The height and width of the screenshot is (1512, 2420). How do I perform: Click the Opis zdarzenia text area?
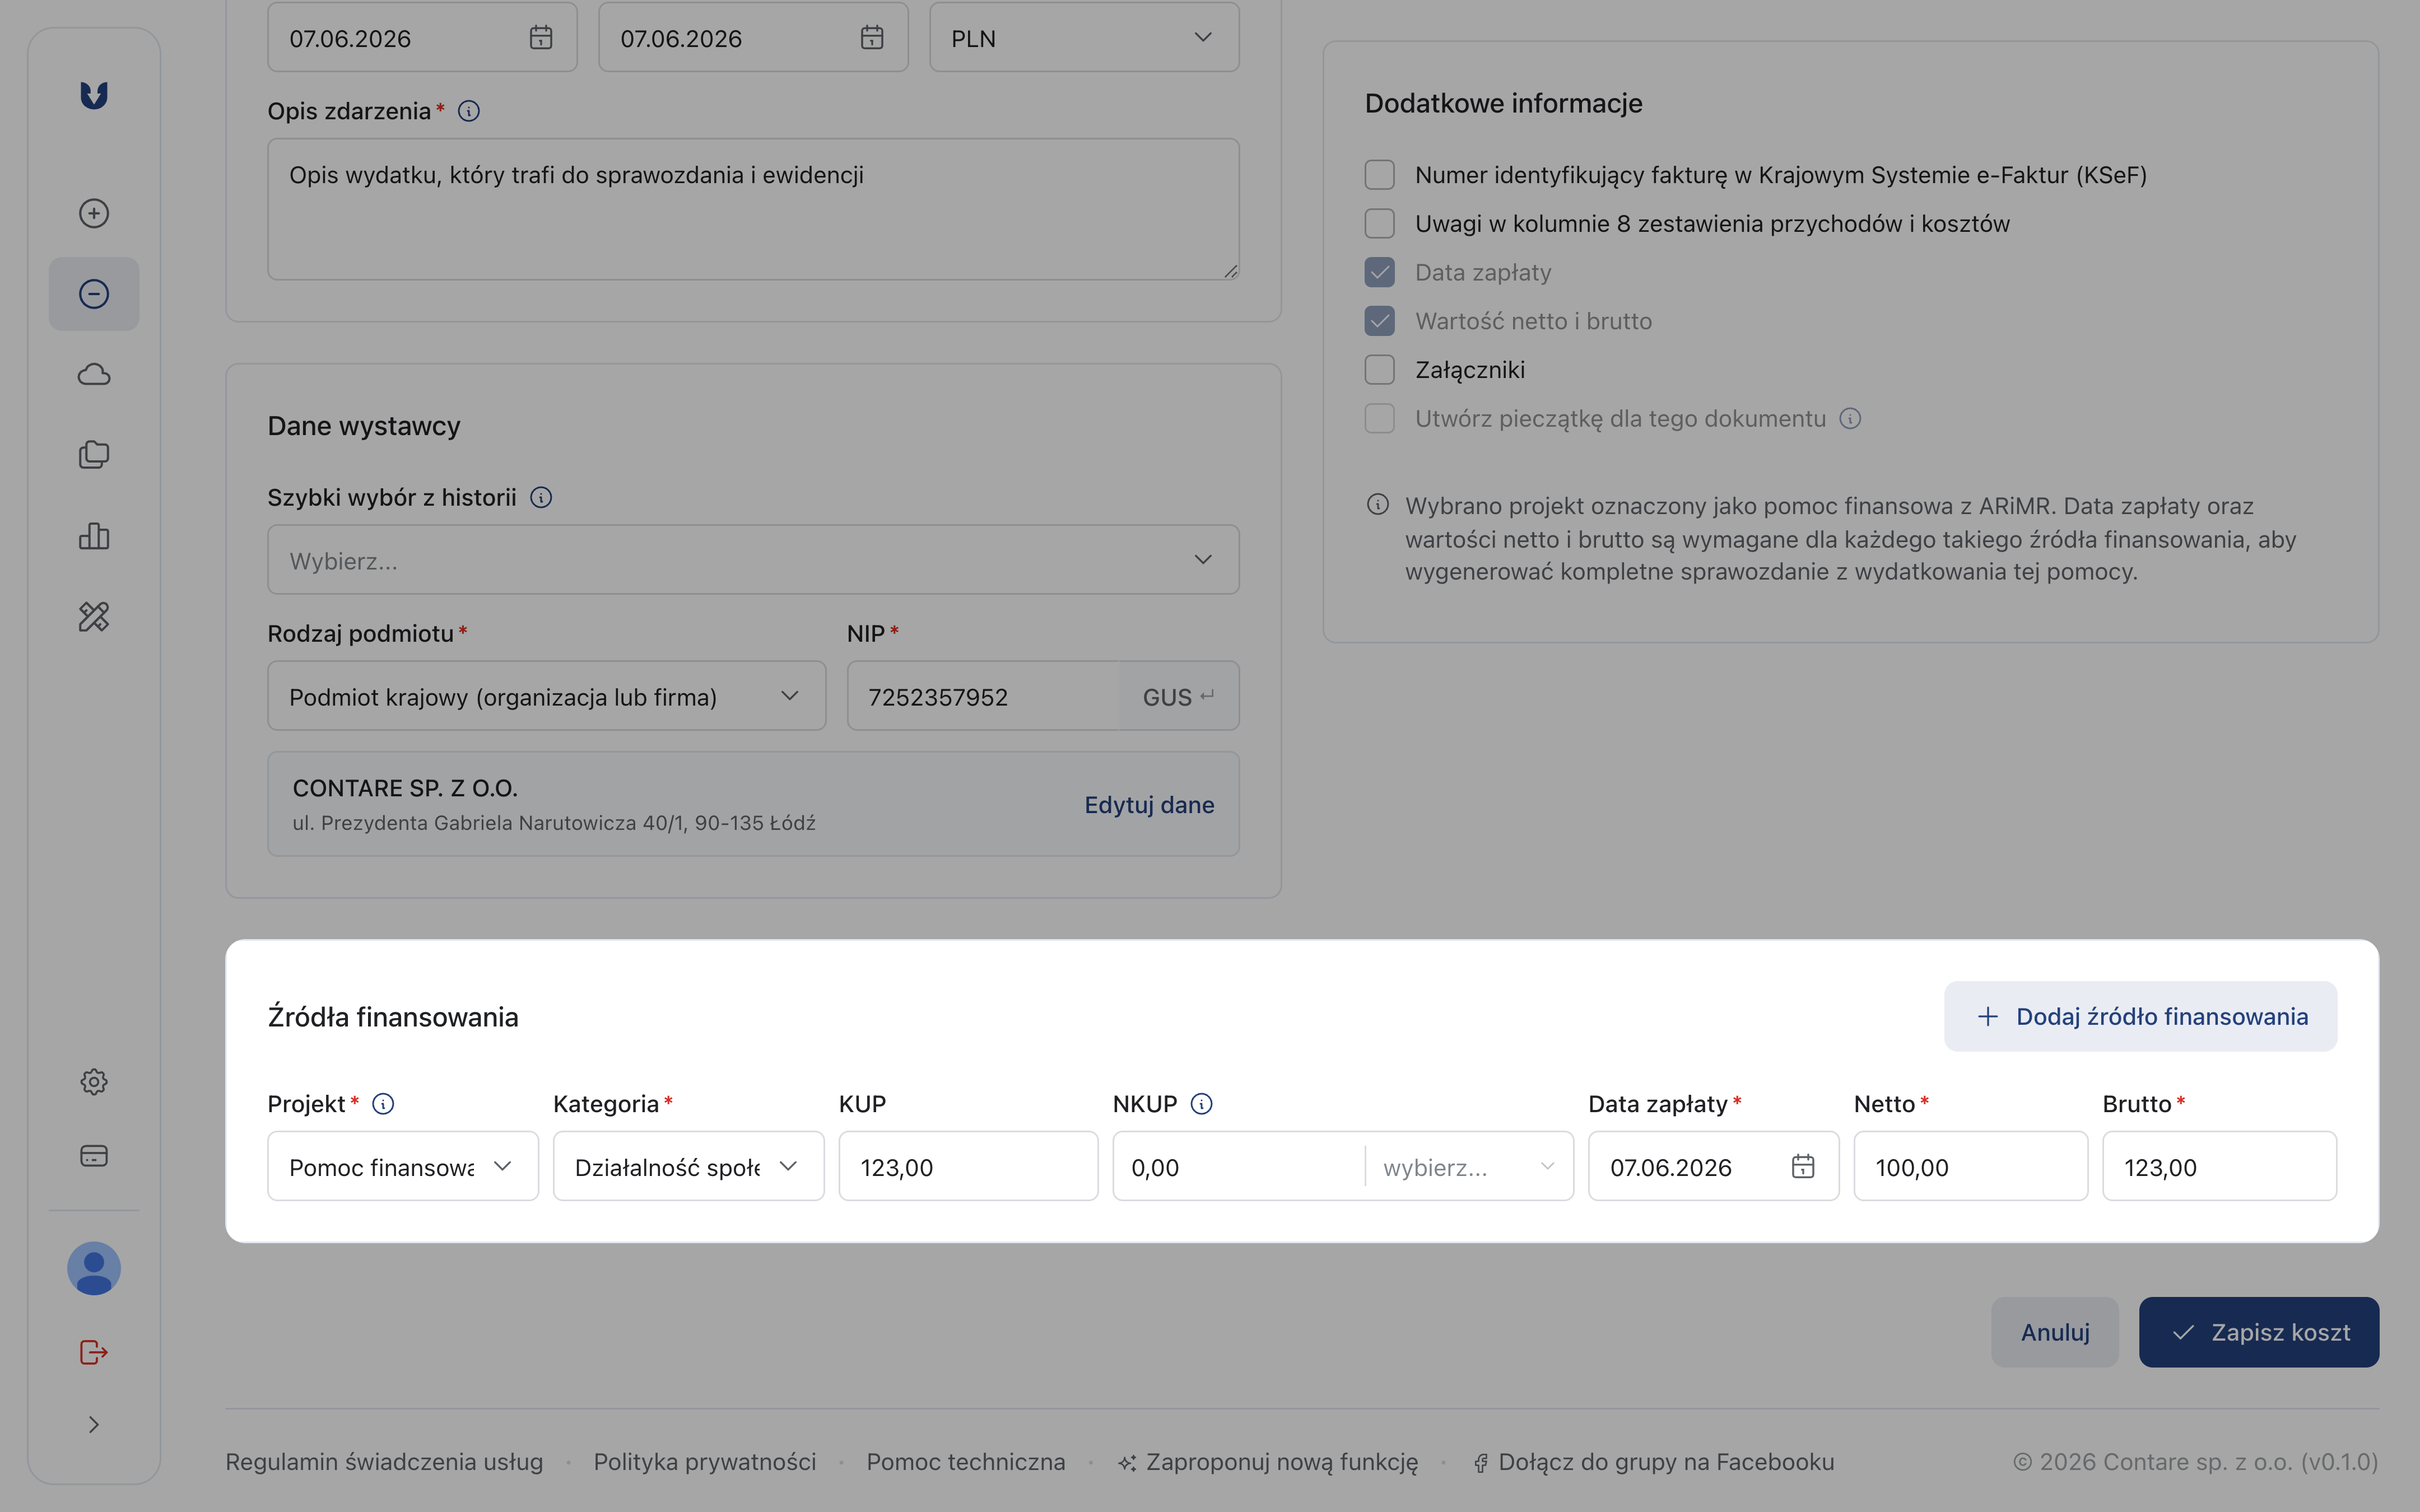point(753,209)
